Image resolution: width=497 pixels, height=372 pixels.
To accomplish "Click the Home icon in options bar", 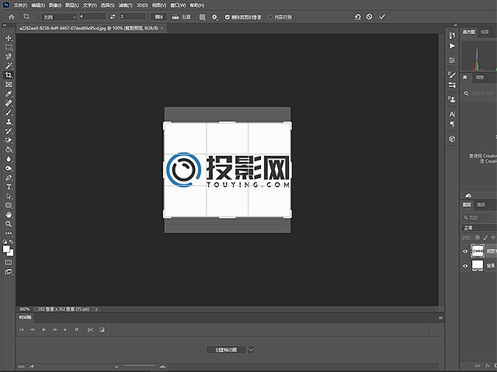I will [x=12, y=17].
